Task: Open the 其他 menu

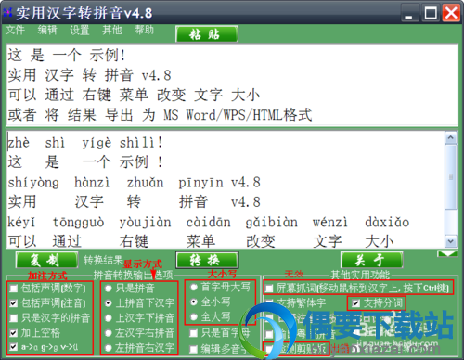Action: (112, 30)
